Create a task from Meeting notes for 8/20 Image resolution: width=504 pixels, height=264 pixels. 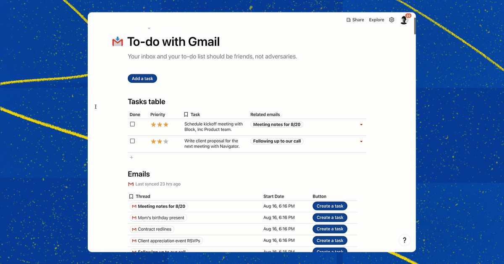coord(330,206)
